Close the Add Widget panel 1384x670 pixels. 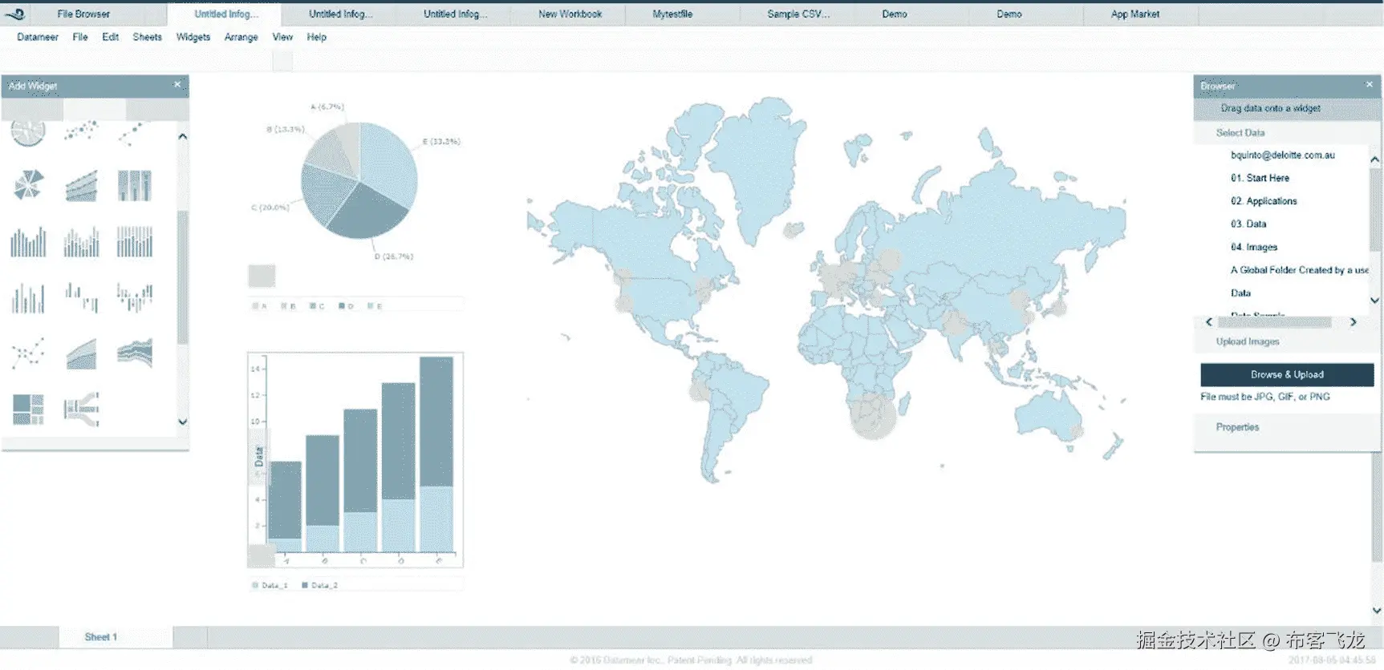tap(177, 84)
